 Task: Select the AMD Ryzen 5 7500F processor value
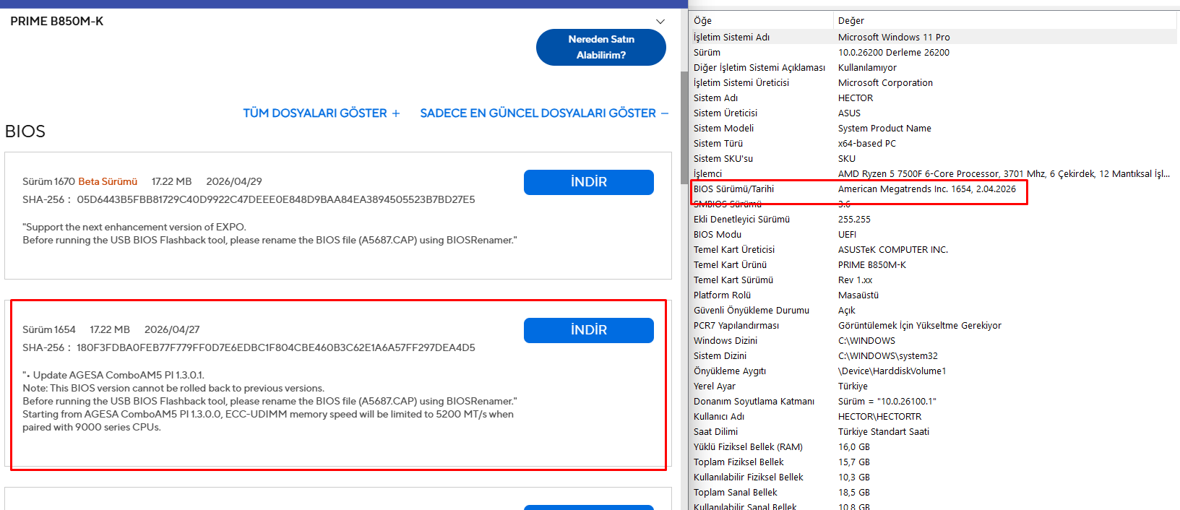point(1004,173)
